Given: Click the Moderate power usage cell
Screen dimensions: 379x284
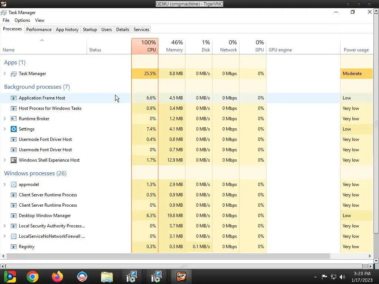Looking at the screenshot, I should click(356, 74).
